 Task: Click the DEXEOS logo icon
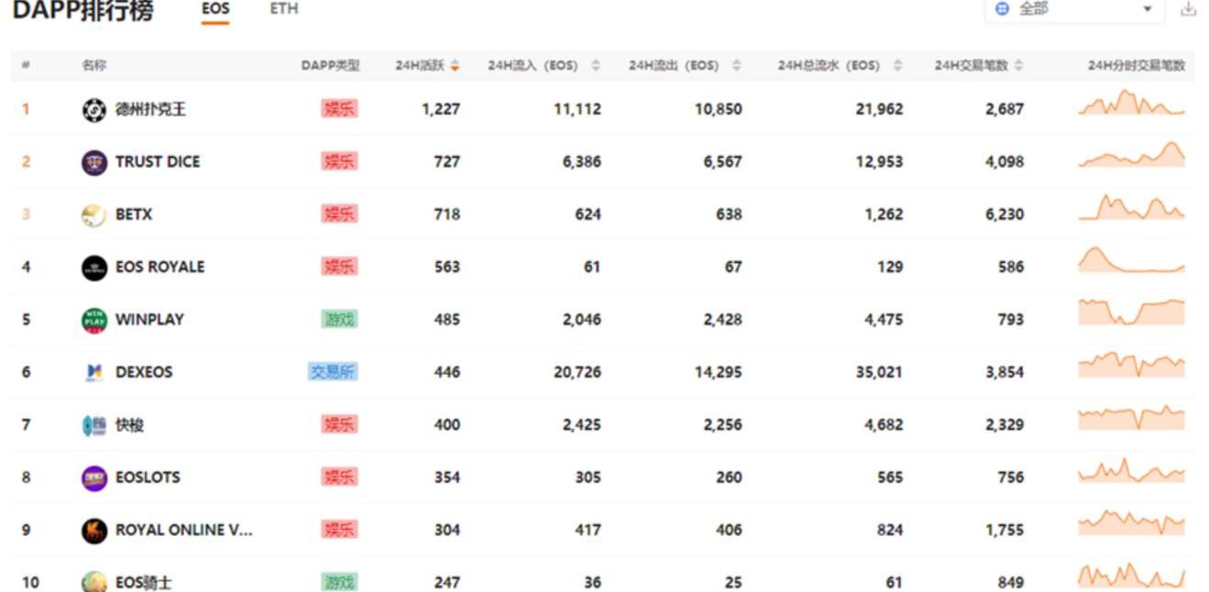(x=93, y=372)
